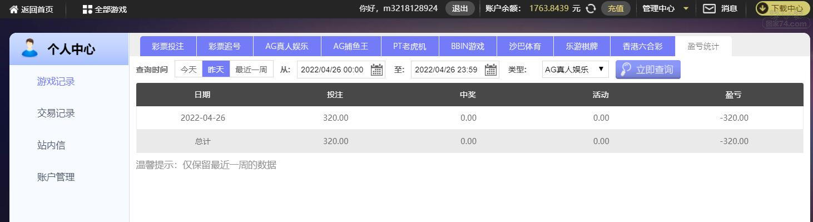Click the 个人中心 user avatar icon

click(29, 48)
